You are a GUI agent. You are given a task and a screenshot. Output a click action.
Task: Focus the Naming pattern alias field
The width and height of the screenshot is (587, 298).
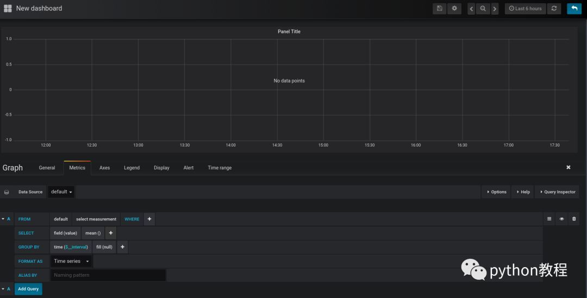click(108, 275)
